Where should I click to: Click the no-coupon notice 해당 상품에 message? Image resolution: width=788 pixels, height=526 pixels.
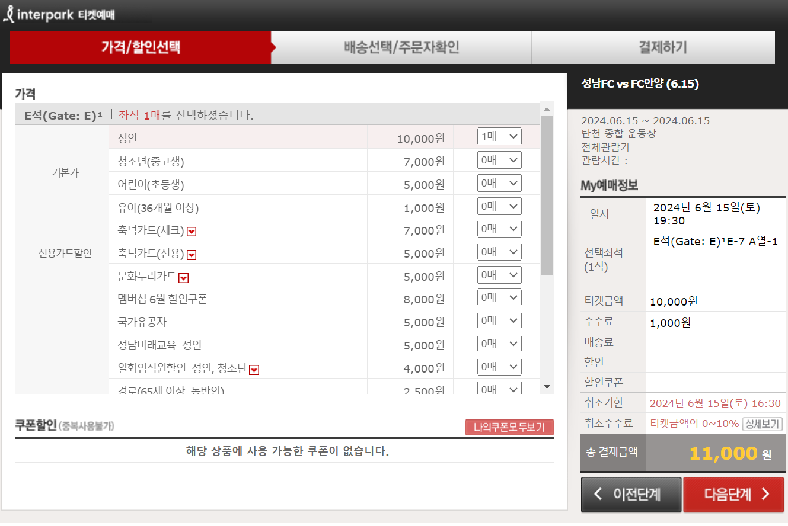[x=288, y=451]
